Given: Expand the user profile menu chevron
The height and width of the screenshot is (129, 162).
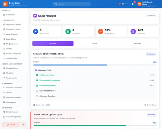Looking at the screenshot, I should (157, 4).
